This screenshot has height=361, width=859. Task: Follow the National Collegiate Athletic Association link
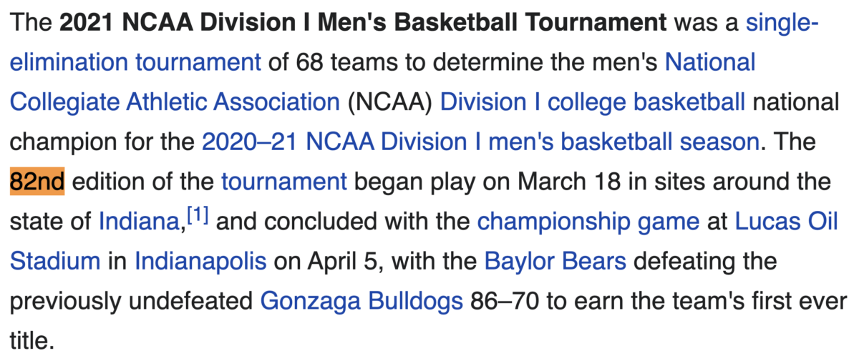coord(175,103)
